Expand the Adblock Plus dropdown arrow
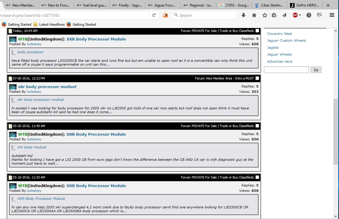The image size is (339, 219). click(300, 15)
